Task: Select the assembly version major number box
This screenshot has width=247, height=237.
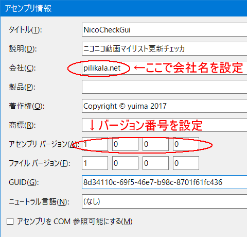Action: [95, 144]
